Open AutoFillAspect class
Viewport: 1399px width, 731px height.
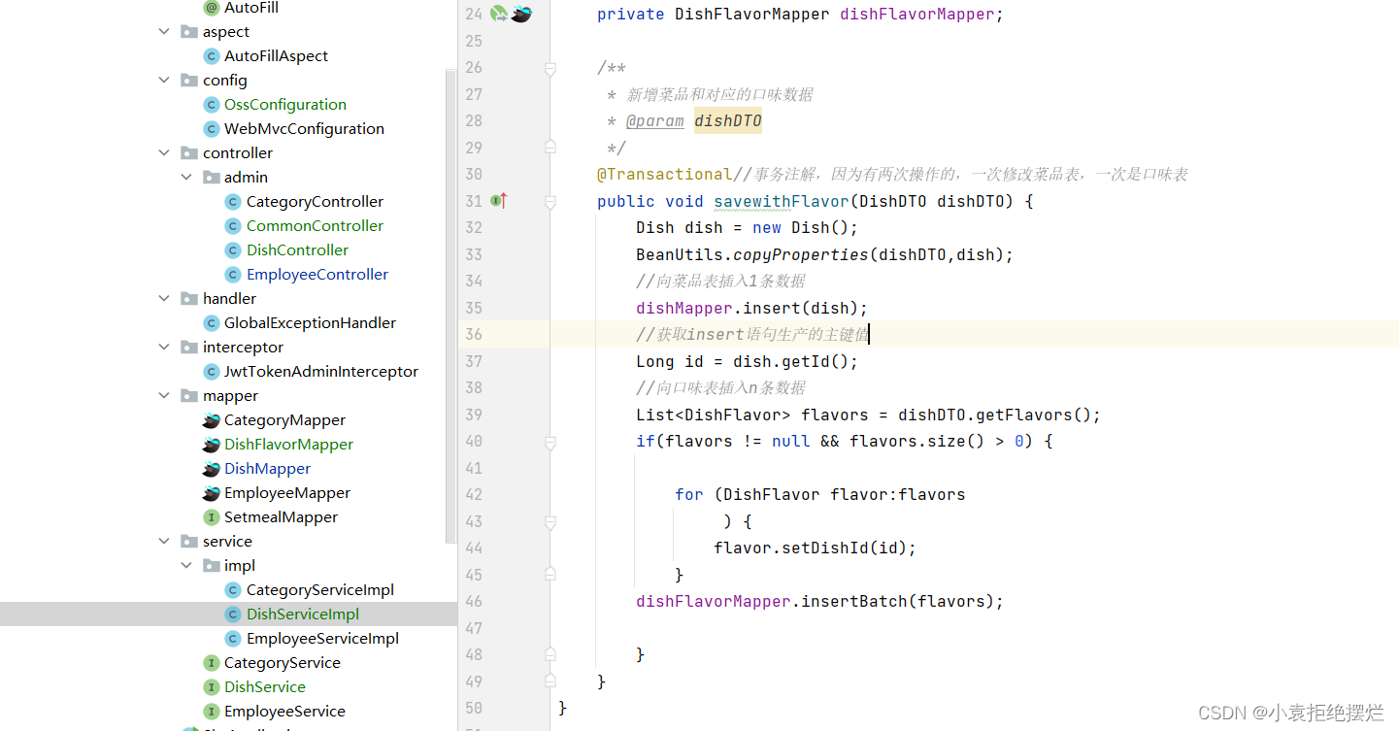click(x=276, y=56)
